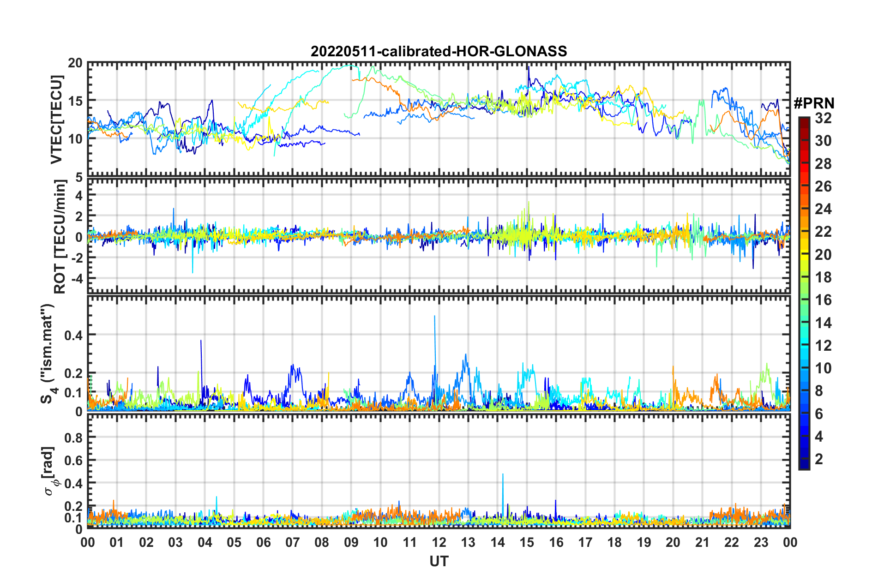The image size is (878, 587).
Task: Click S4 axis tick label 0.4
Action: (x=74, y=335)
